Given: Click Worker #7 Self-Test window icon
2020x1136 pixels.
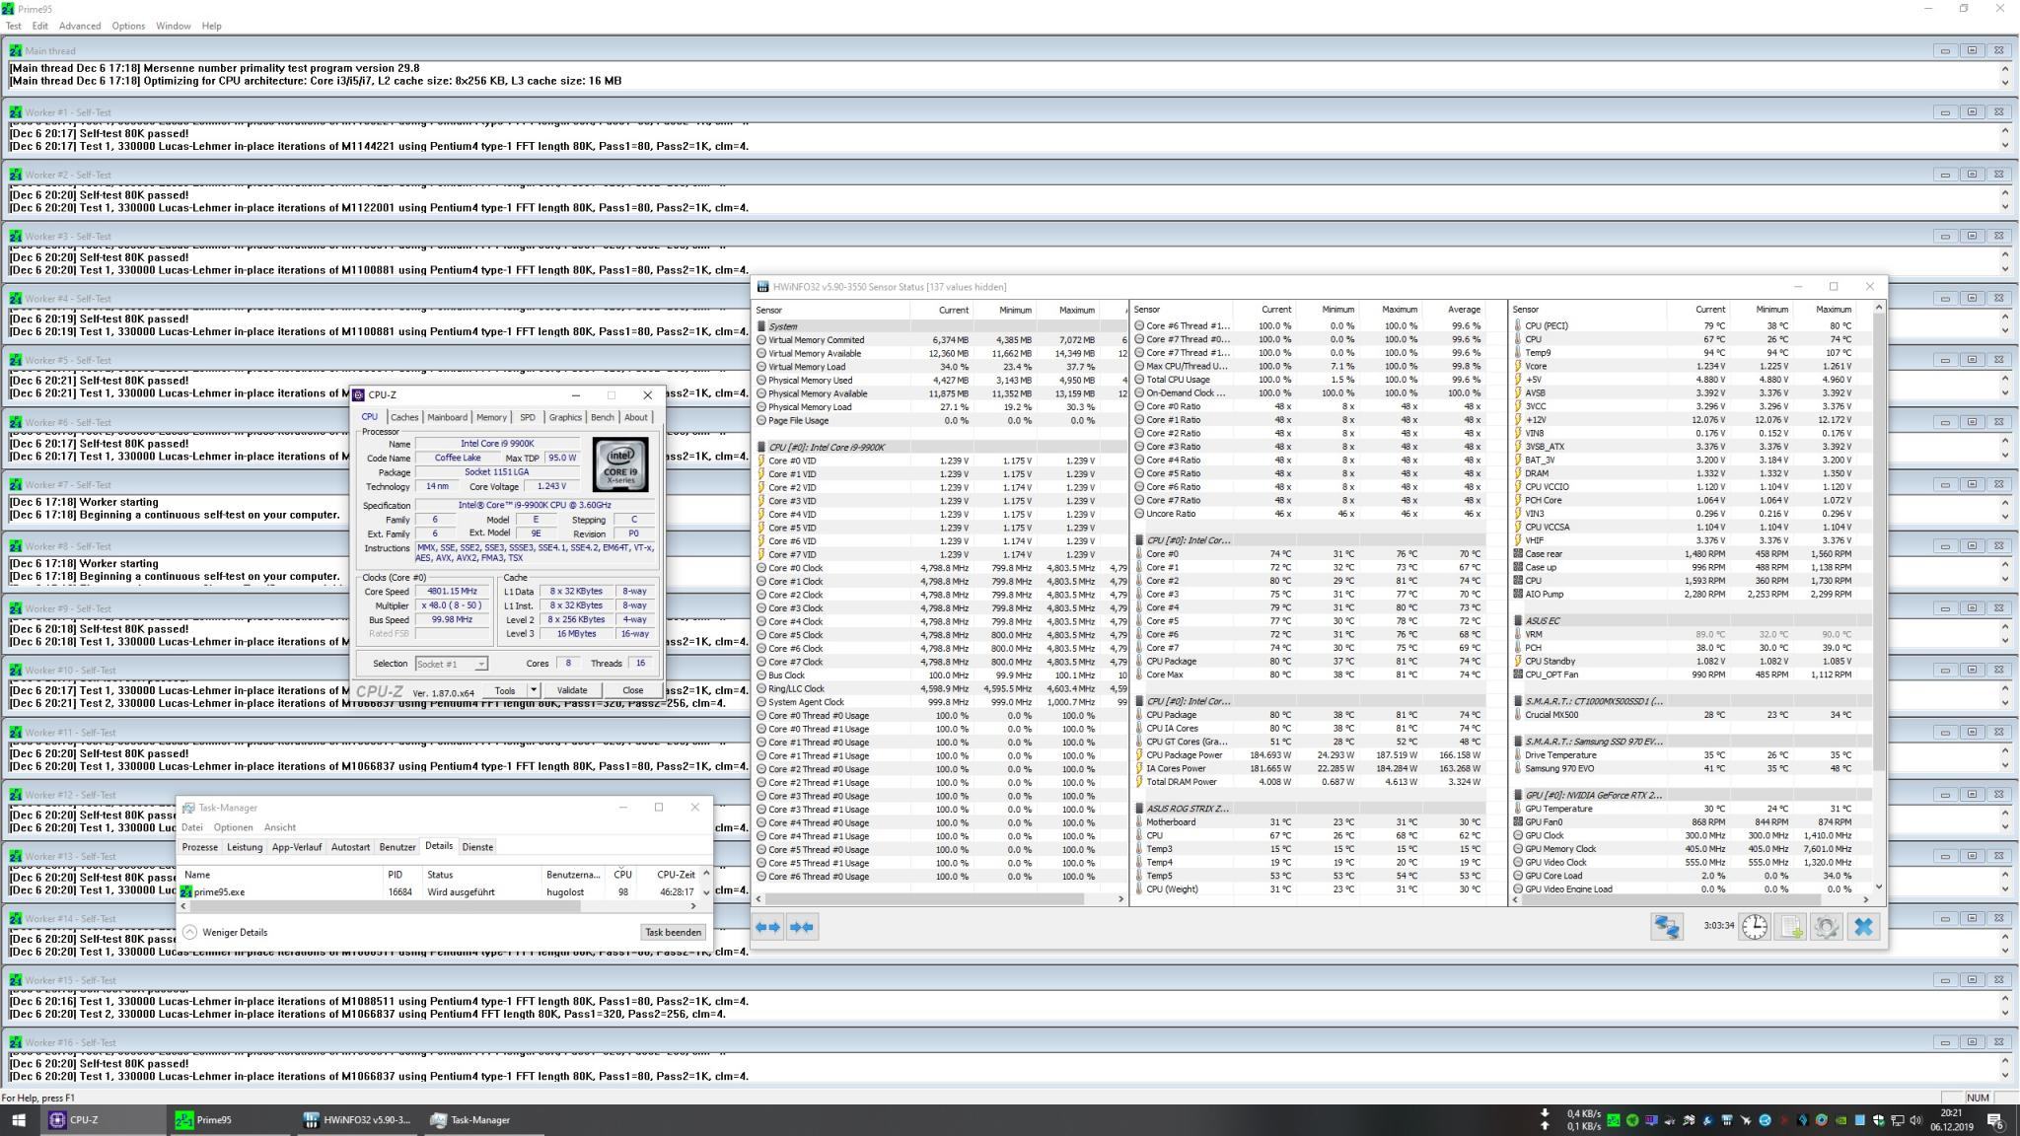Looking at the screenshot, I should pos(14,484).
